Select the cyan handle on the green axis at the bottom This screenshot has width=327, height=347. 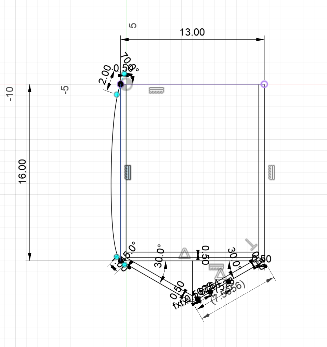click(x=125, y=265)
